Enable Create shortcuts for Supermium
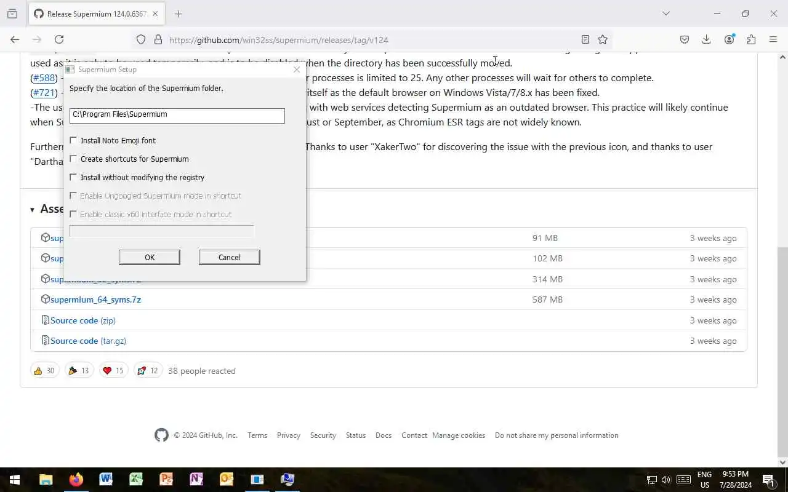Screen dimensions: 788x492 (73, 159)
